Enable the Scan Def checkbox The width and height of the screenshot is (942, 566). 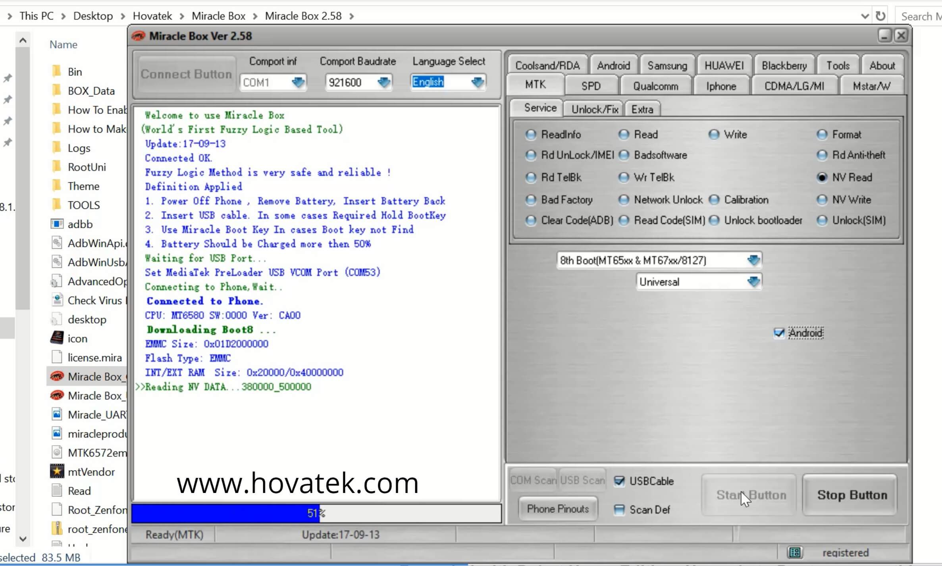tap(620, 510)
